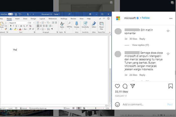This screenshot has width=176, height=117.
Task: Click the Bullets list icon
Action: (38, 23)
